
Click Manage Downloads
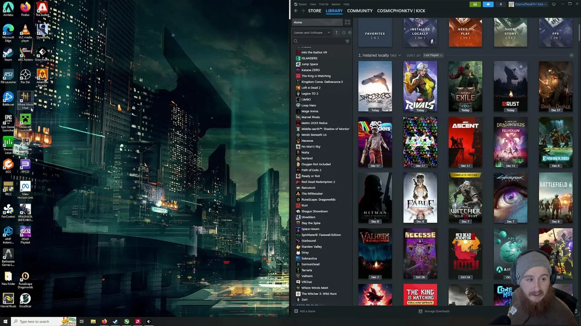tap(434, 311)
